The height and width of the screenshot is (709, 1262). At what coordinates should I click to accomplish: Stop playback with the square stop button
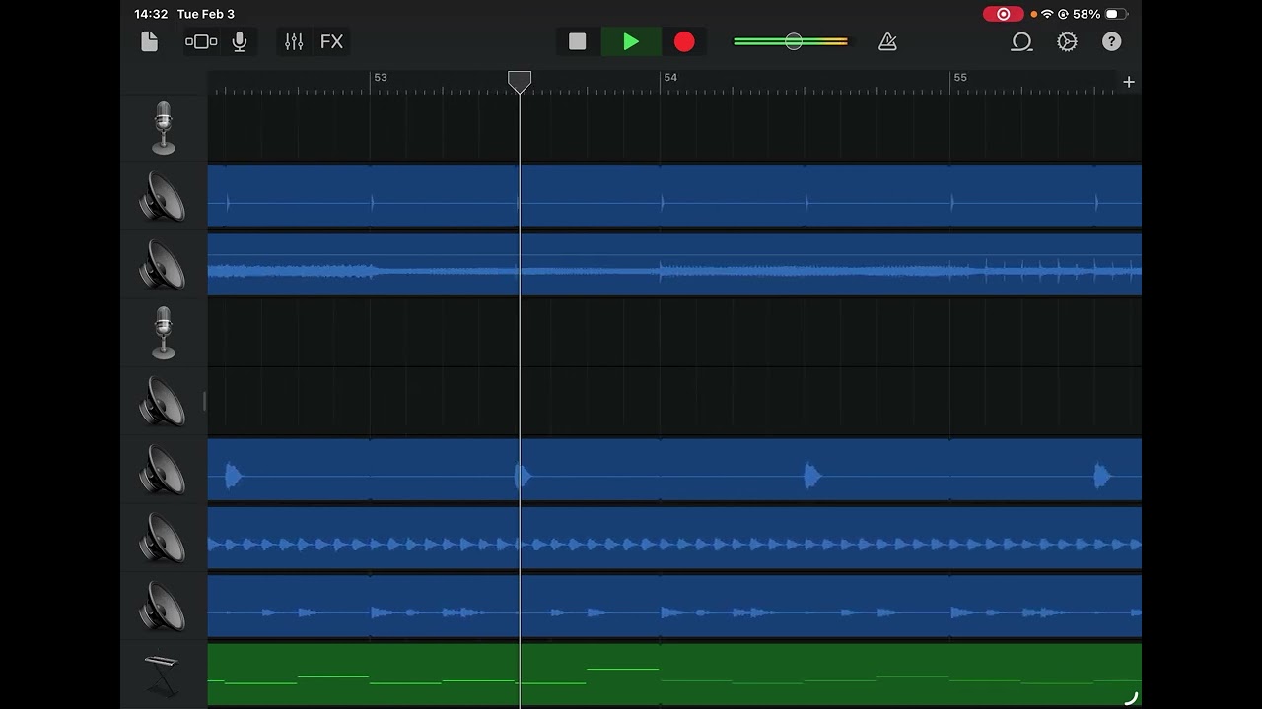tap(578, 41)
